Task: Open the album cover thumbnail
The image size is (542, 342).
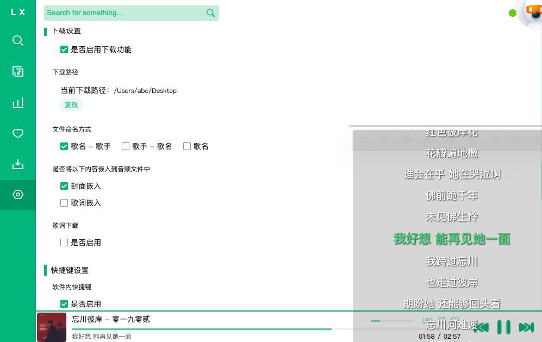Action: [x=52, y=327]
